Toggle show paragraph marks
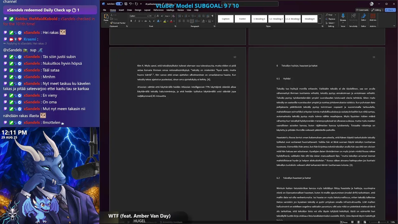The image size is (398, 224). (x=212, y=16)
